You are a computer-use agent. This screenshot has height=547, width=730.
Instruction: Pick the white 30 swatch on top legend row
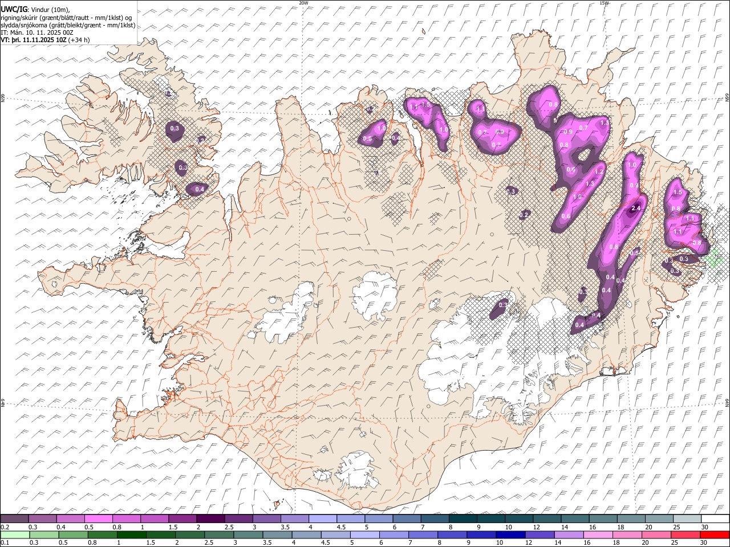(715, 519)
